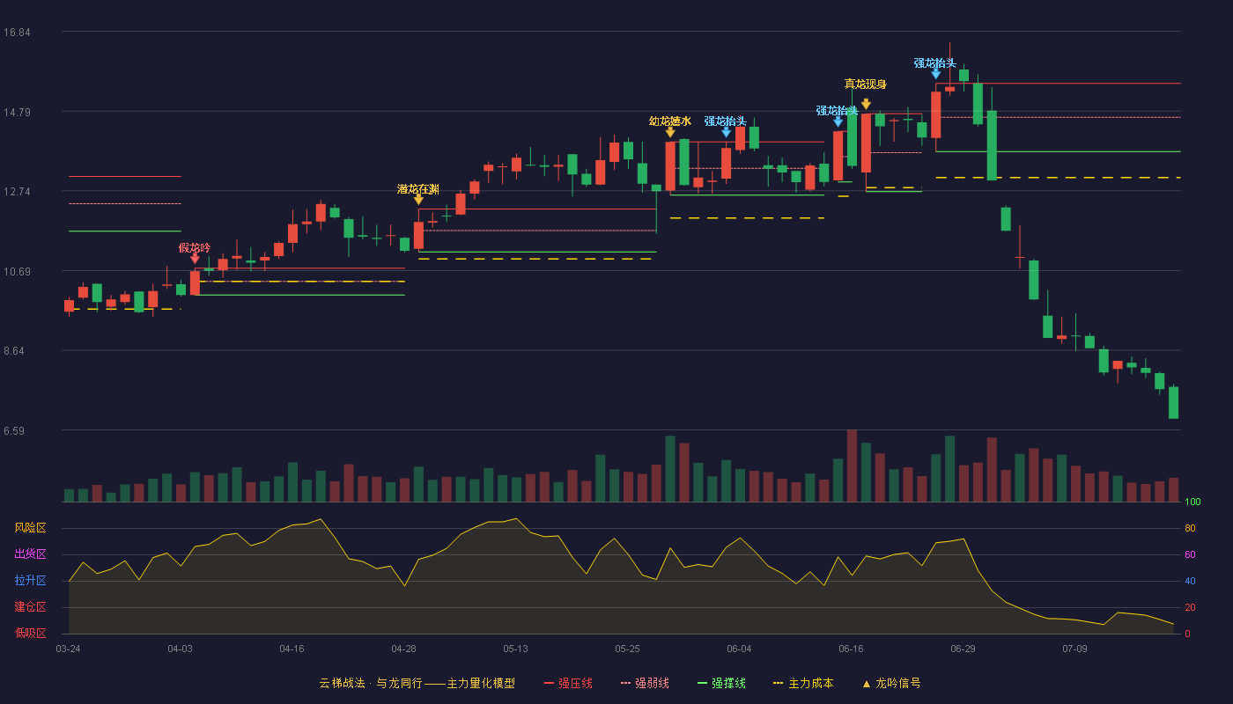Click the yellow 真龙现身 signal arrow

[x=866, y=104]
